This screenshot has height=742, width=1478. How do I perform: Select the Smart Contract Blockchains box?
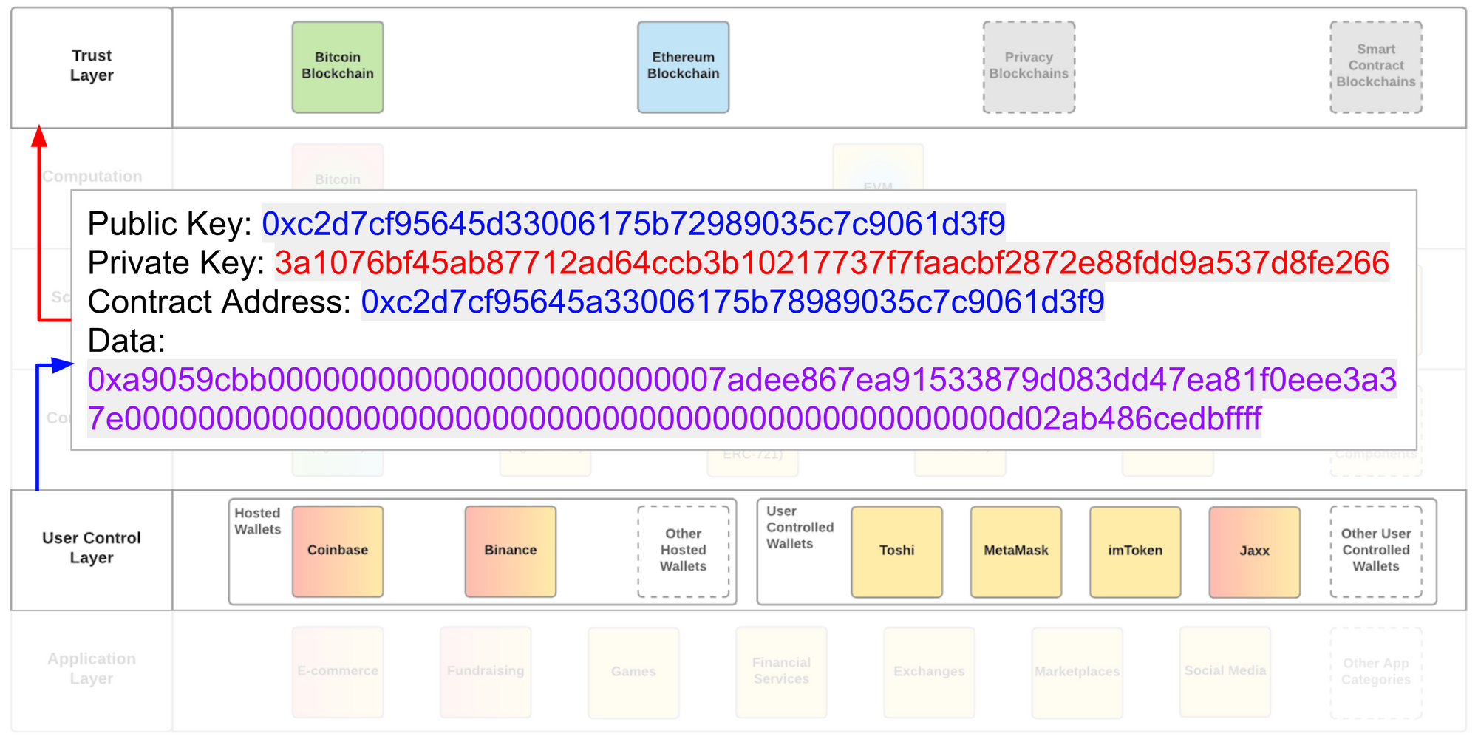pos(1376,67)
